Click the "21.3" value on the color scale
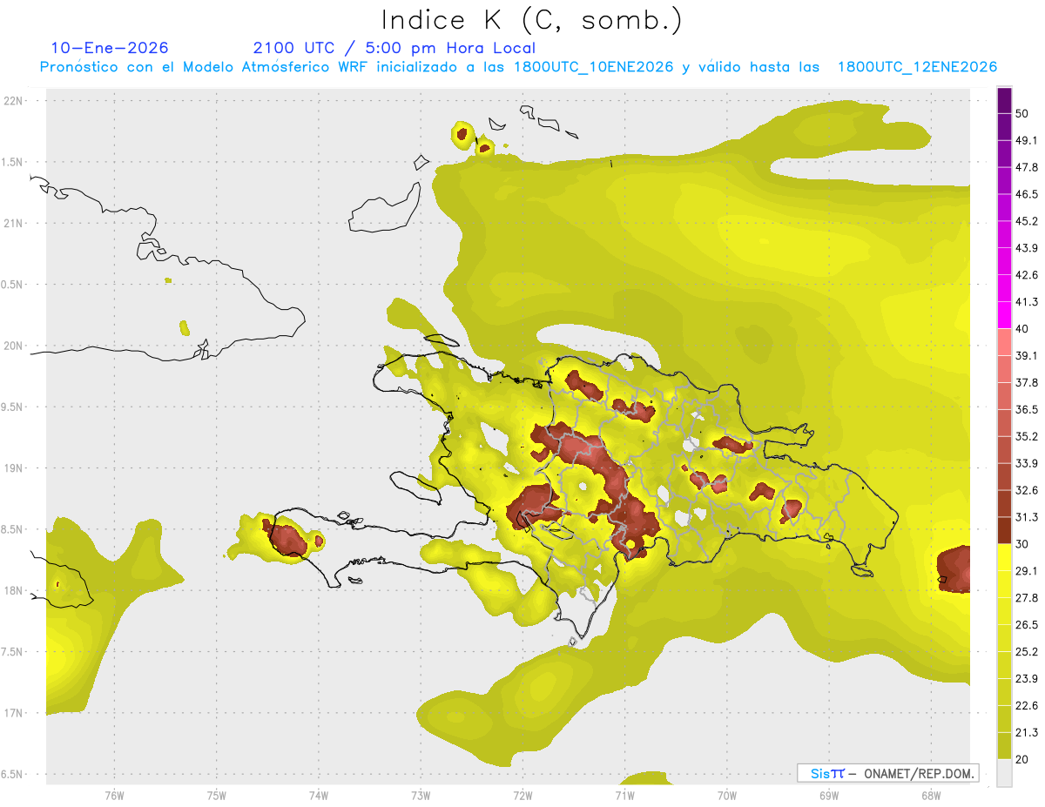This screenshot has width=1045, height=807. (x=1027, y=732)
